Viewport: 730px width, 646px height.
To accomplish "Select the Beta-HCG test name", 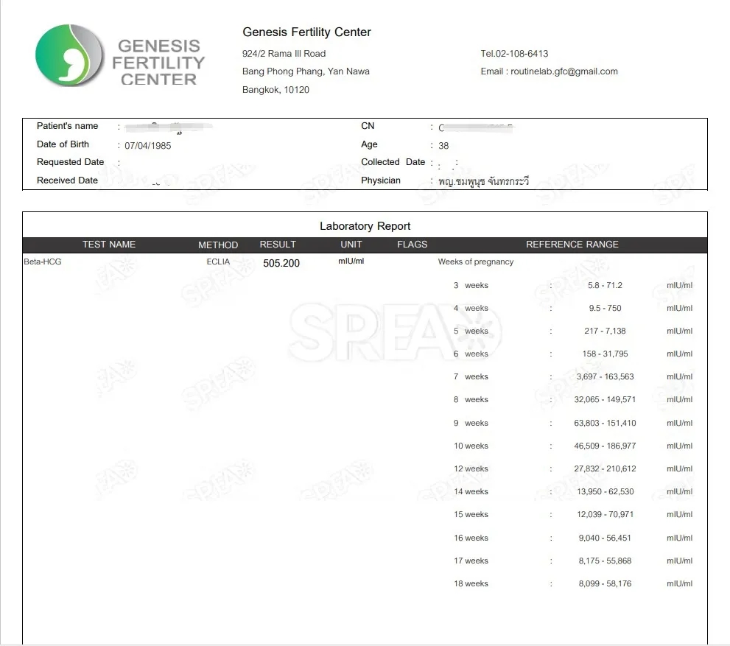I will [43, 262].
